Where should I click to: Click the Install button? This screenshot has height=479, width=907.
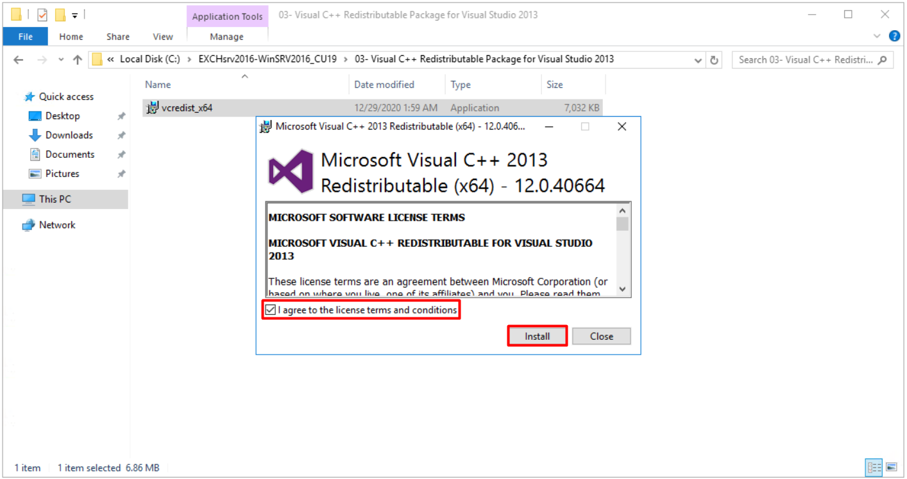538,336
